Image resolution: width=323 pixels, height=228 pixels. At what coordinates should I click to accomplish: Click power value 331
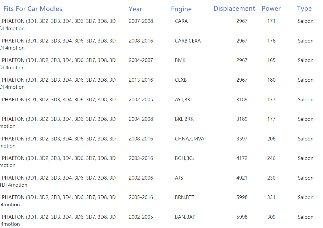tap(271, 197)
